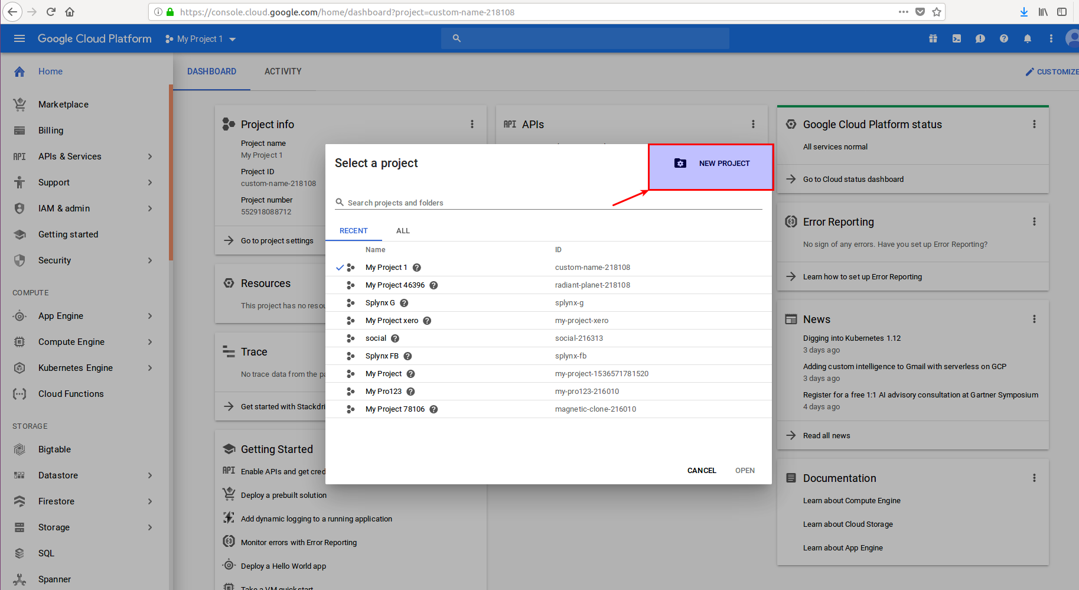Click the browser back arrow
The image size is (1079, 590).
tap(12, 12)
